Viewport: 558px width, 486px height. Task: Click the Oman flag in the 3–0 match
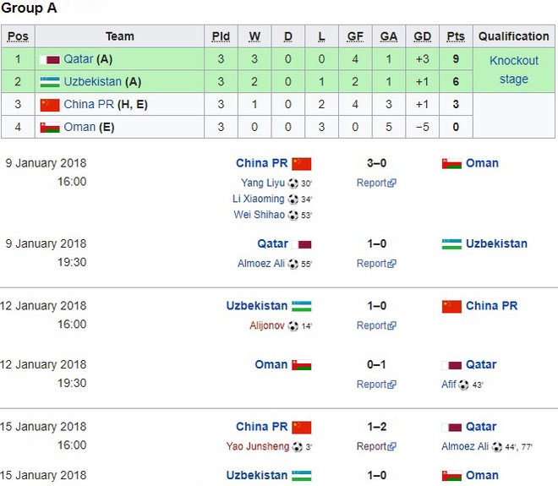pos(451,163)
